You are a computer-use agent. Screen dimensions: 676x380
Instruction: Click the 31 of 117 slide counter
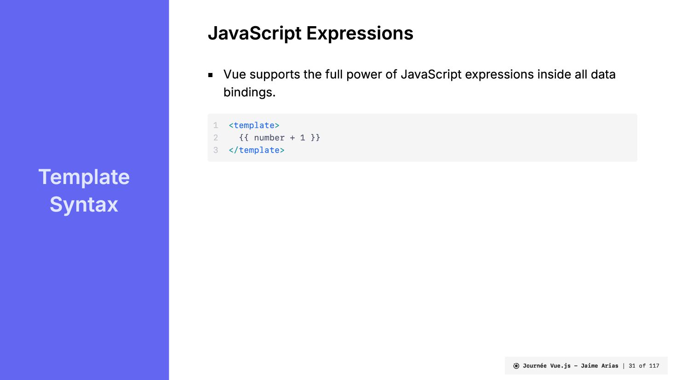click(644, 366)
